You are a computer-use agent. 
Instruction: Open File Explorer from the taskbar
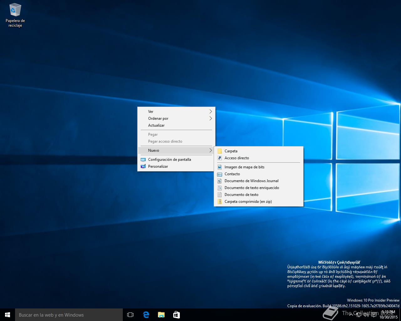(161, 315)
